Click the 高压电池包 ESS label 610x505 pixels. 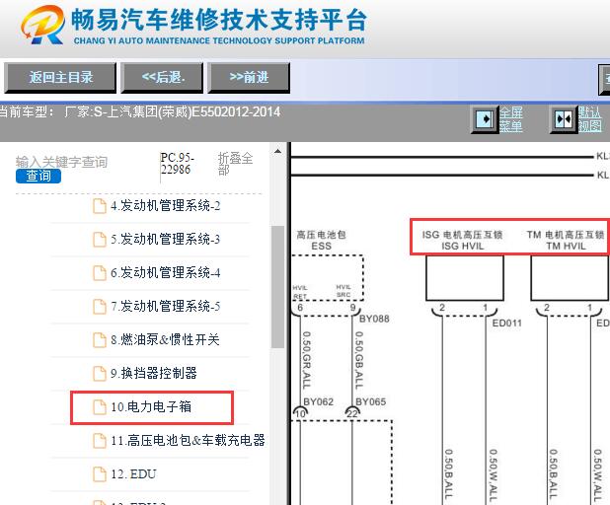pos(321,241)
